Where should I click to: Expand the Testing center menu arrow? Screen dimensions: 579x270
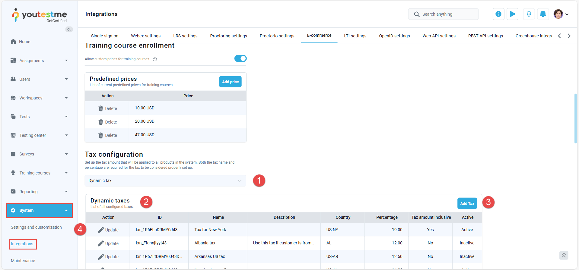coord(66,135)
